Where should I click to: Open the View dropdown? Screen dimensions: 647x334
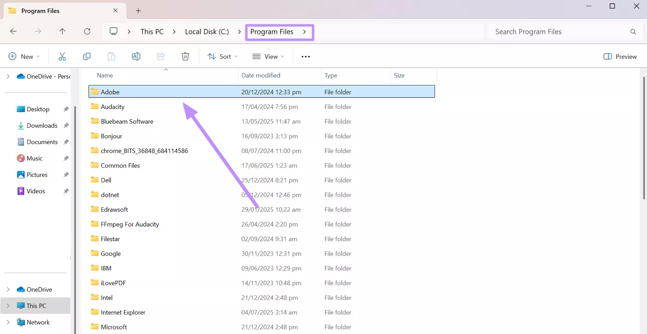[x=267, y=56]
